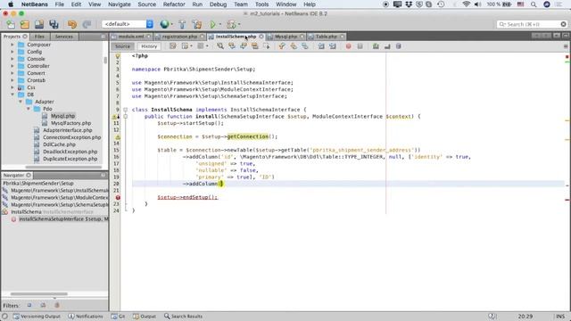The image size is (571, 321).
Task: Expand the Composer folder
Action: click(12, 45)
